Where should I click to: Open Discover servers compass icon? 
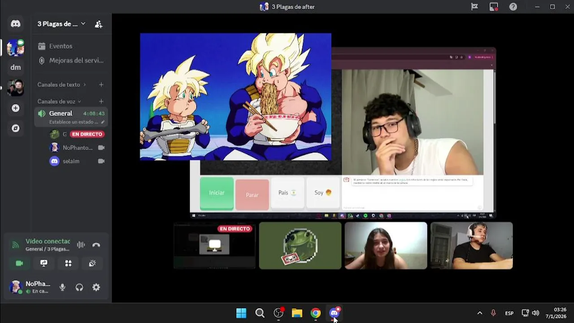[16, 128]
